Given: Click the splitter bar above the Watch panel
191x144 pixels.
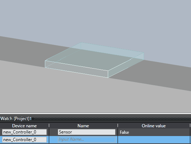Looking at the screenshot, I should (95, 114).
